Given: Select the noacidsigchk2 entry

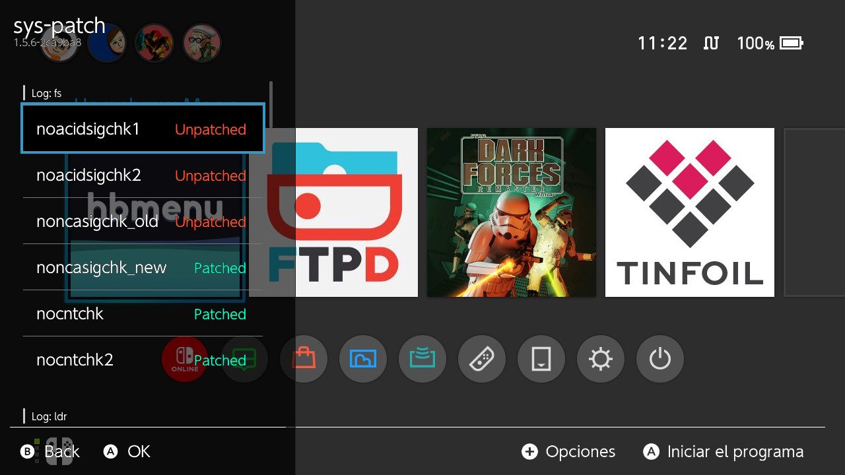Looking at the screenshot, I should pyautogui.click(x=143, y=175).
